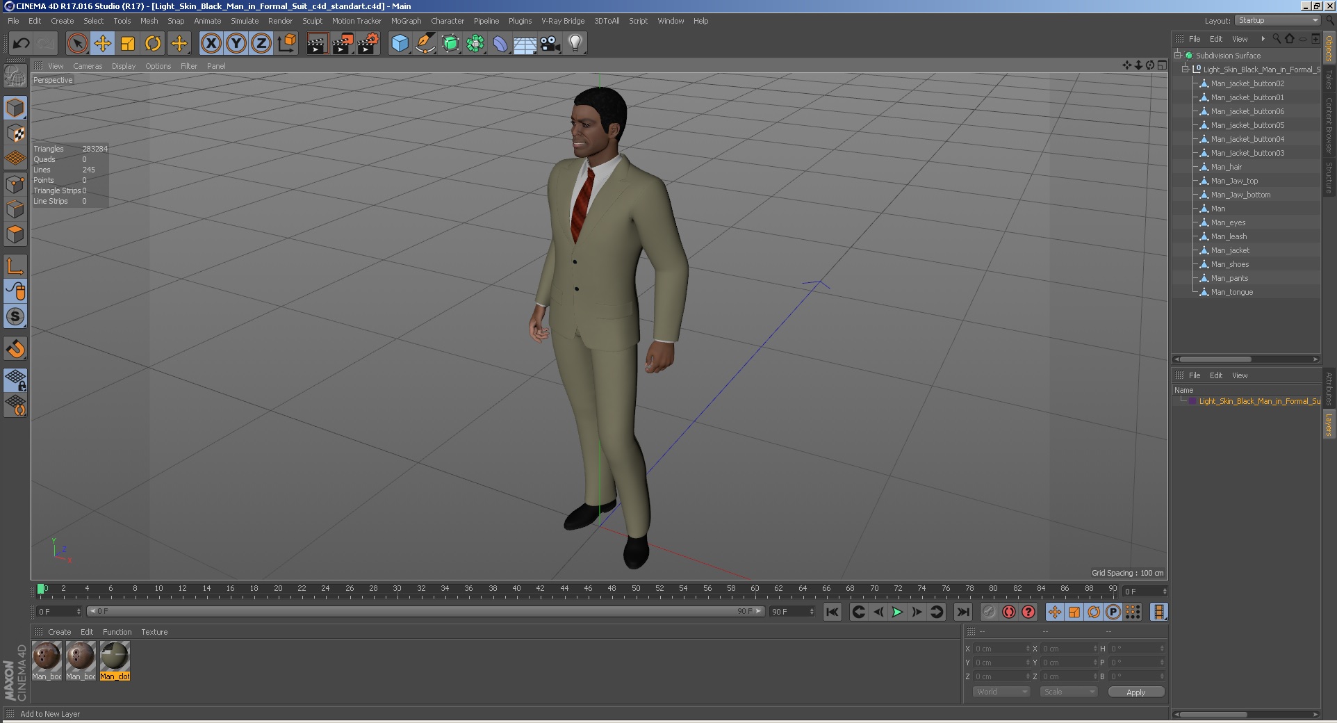Open the Render menu
Screen dimensions: 1337x723
(x=280, y=21)
